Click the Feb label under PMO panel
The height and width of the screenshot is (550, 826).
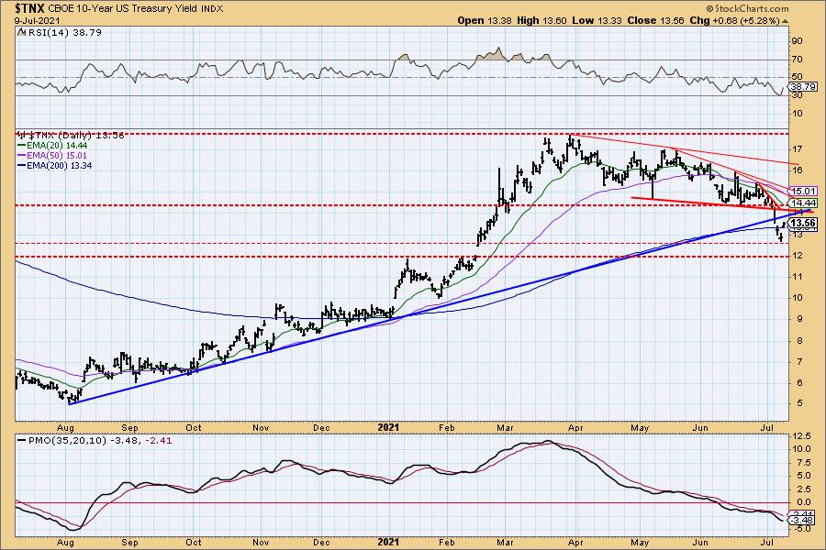coord(446,542)
